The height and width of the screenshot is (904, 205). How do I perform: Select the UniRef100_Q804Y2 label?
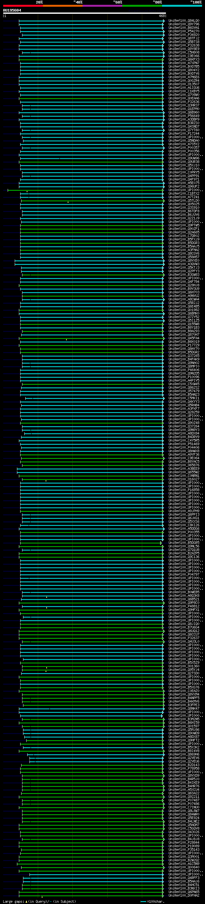pyautogui.click(x=184, y=70)
